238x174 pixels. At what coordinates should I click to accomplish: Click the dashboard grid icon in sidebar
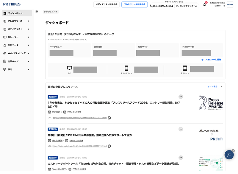pos(5,13)
